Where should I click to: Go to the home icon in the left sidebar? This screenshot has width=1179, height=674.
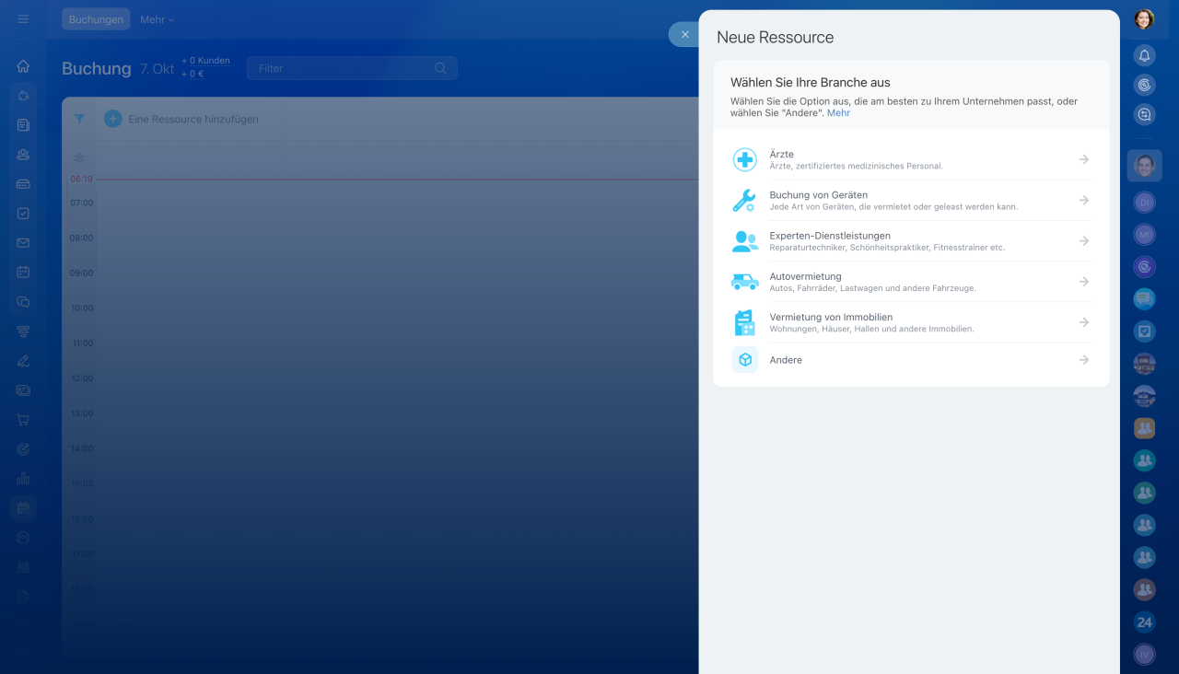[x=23, y=66]
